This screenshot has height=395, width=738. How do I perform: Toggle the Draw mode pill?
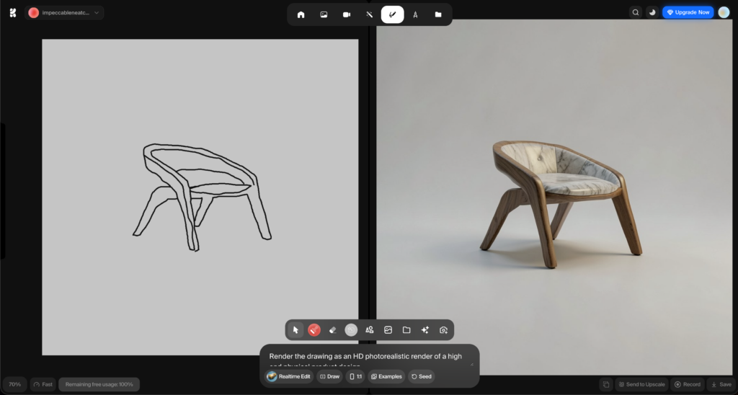pos(329,376)
